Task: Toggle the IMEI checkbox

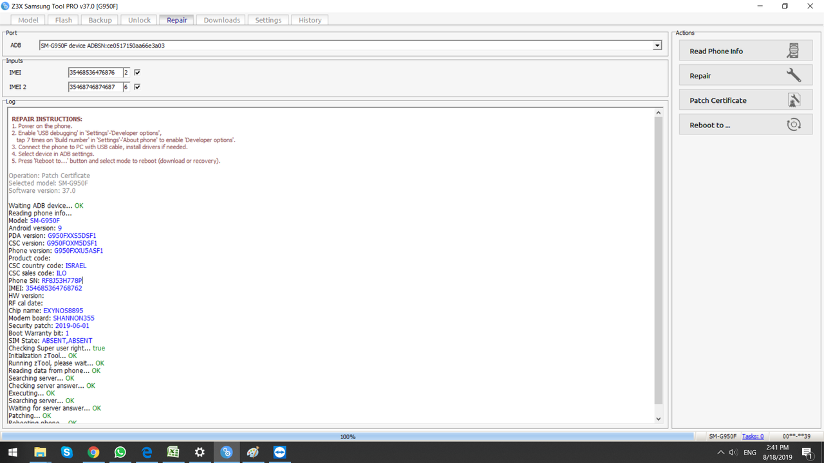Action: (137, 73)
